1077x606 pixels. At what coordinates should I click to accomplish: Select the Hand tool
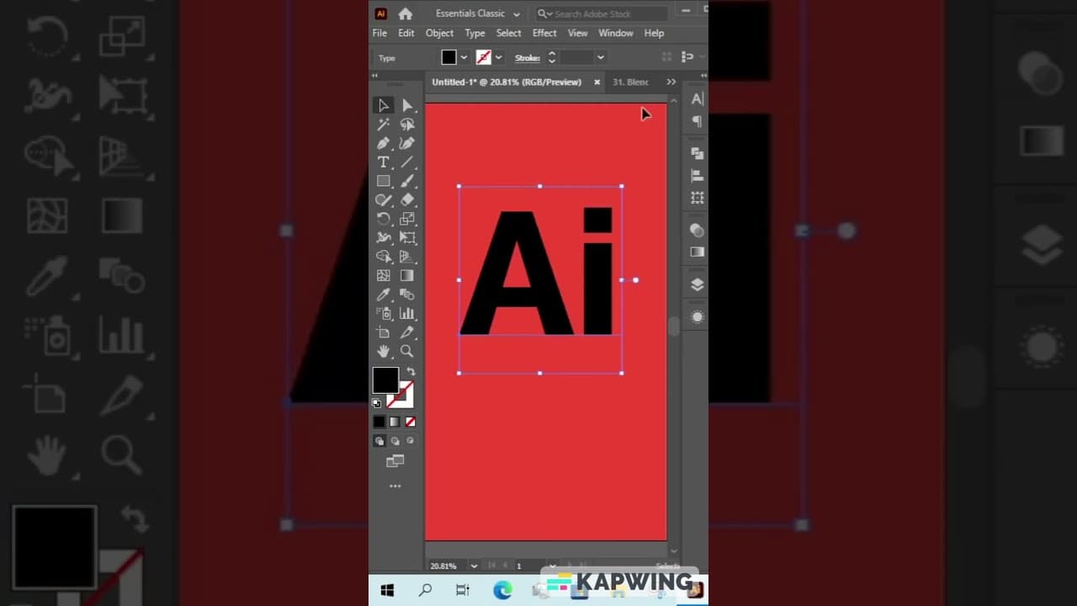383,351
